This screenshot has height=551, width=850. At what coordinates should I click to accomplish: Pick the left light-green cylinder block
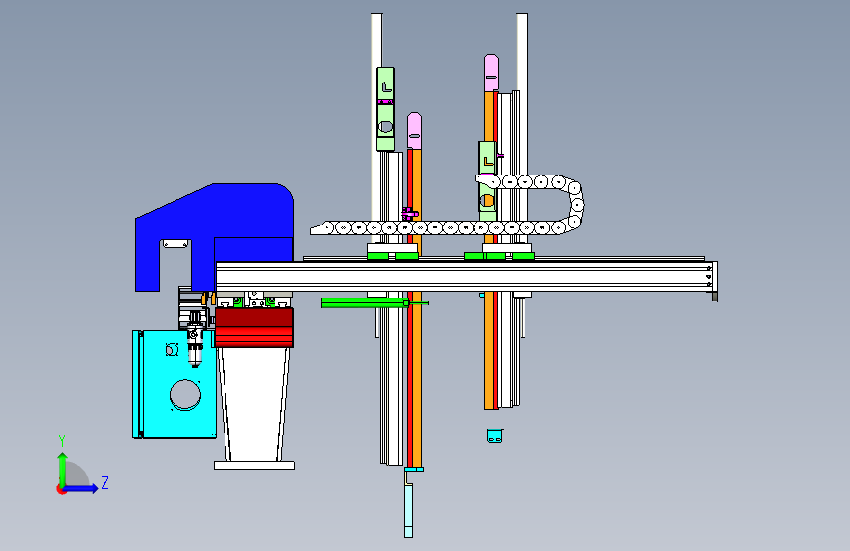click(385, 109)
